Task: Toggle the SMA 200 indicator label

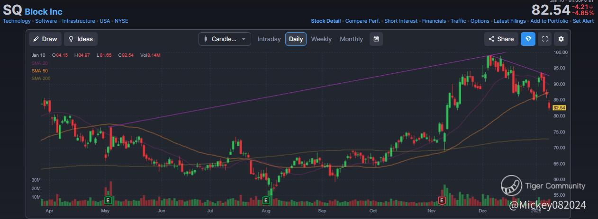Action: [41, 79]
